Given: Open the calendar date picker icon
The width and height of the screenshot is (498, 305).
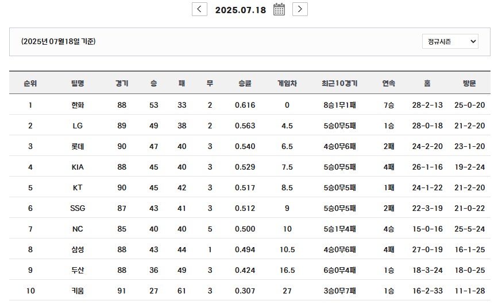Looking at the screenshot, I should click(279, 9).
